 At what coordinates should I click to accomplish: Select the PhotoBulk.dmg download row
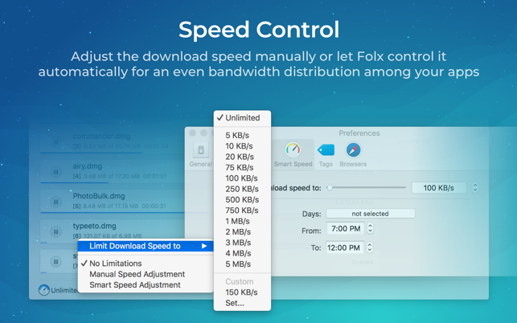(x=112, y=202)
